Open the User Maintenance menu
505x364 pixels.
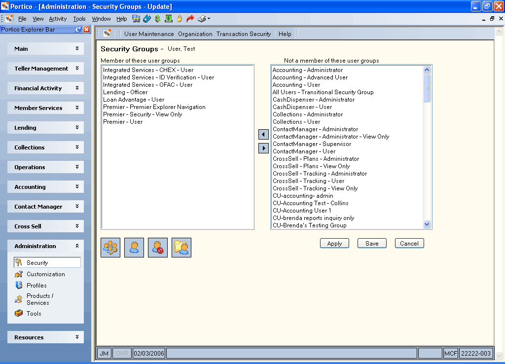(x=149, y=34)
